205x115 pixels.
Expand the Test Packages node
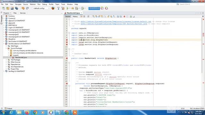tap(6, 60)
